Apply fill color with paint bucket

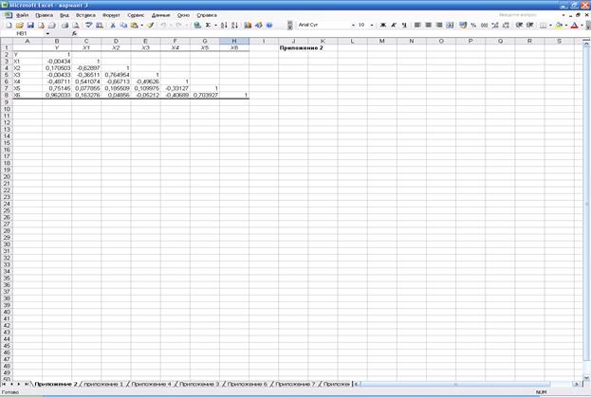pyautogui.click(x=560, y=25)
